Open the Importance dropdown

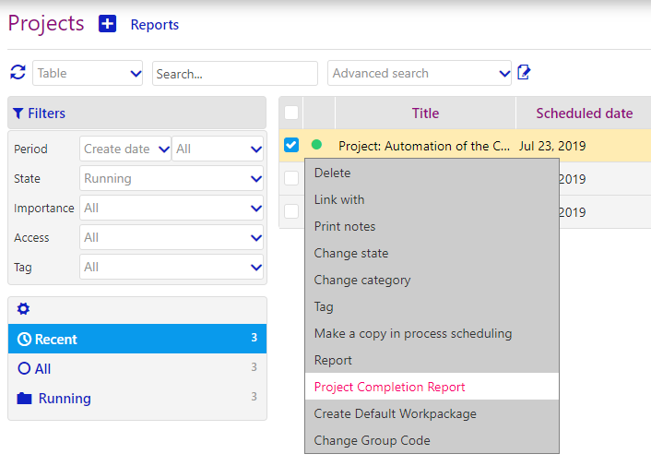click(172, 208)
